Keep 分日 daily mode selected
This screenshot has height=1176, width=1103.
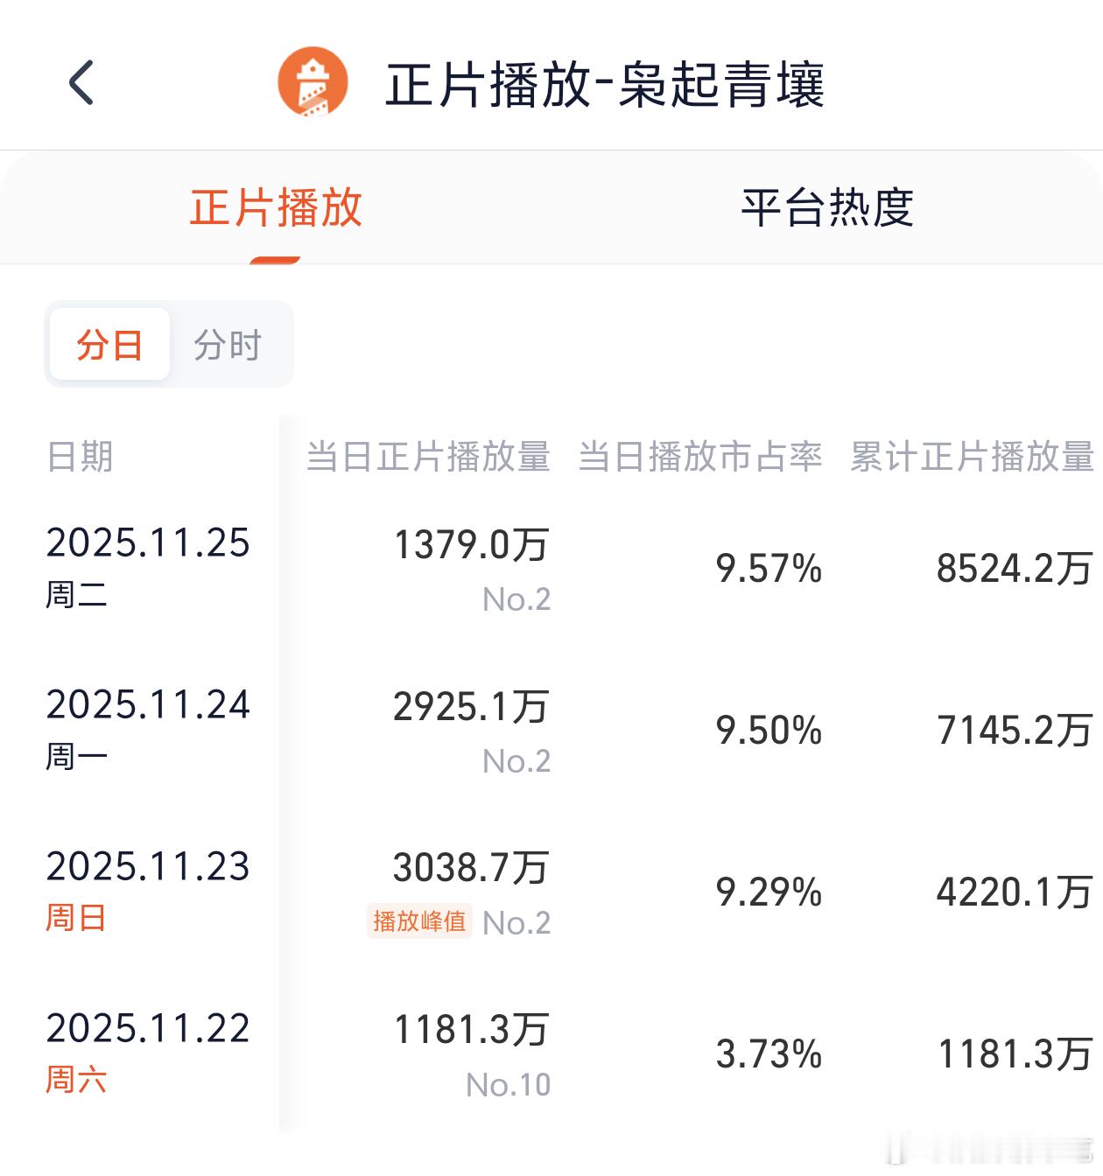click(x=109, y=345)
